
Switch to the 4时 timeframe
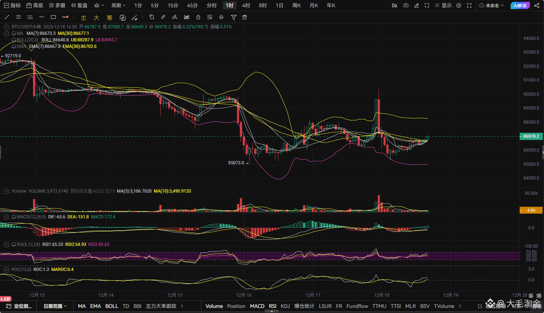click(x=246, y=5)
